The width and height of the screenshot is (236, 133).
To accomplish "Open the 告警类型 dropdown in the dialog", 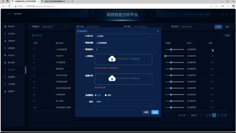I will click(123, 36).
